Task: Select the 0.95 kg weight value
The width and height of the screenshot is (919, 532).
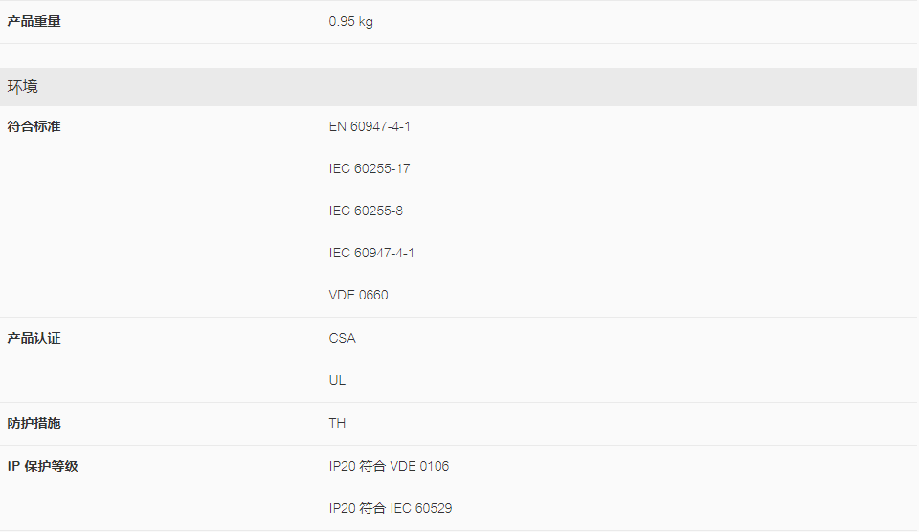Action: (x=350, y=22)
